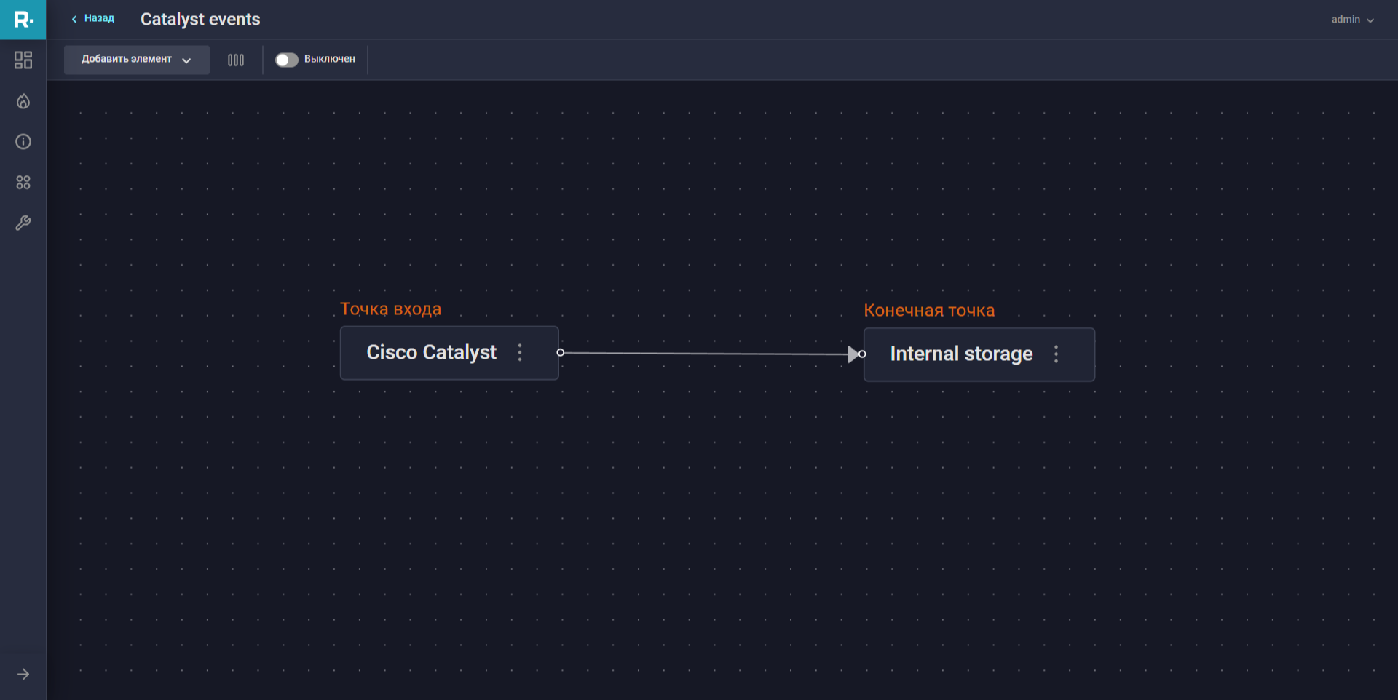1398x700 pixels.
Task: Click the Internal storage input connector circle
Action: (863, 354)
